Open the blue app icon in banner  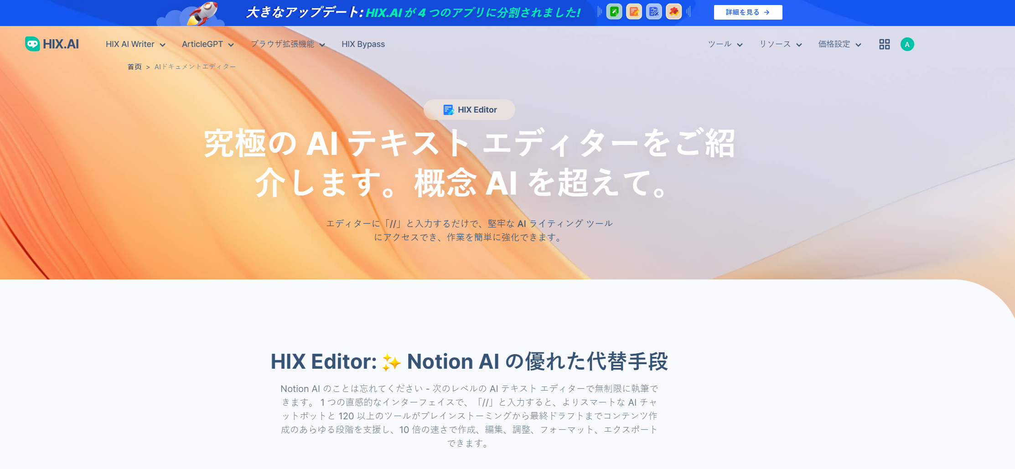[x=654, y=12]
